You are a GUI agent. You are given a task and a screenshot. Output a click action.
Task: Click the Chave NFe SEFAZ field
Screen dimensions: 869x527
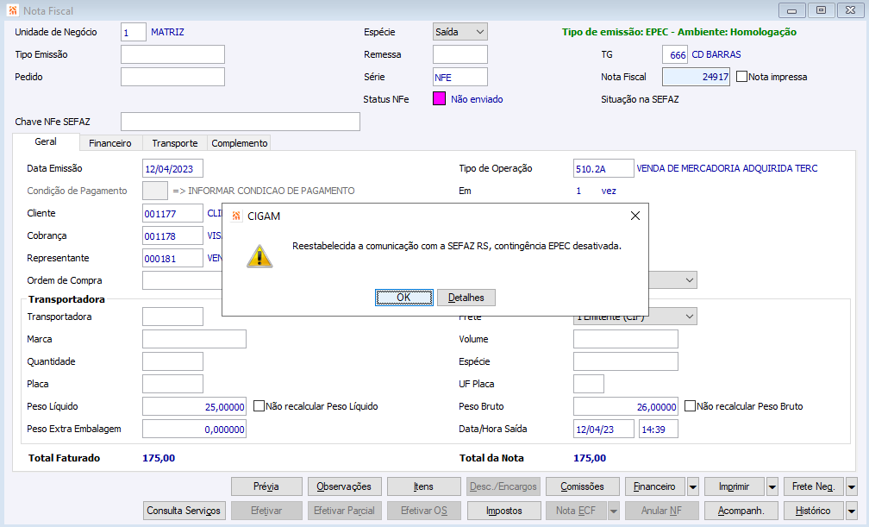(240, 122)
